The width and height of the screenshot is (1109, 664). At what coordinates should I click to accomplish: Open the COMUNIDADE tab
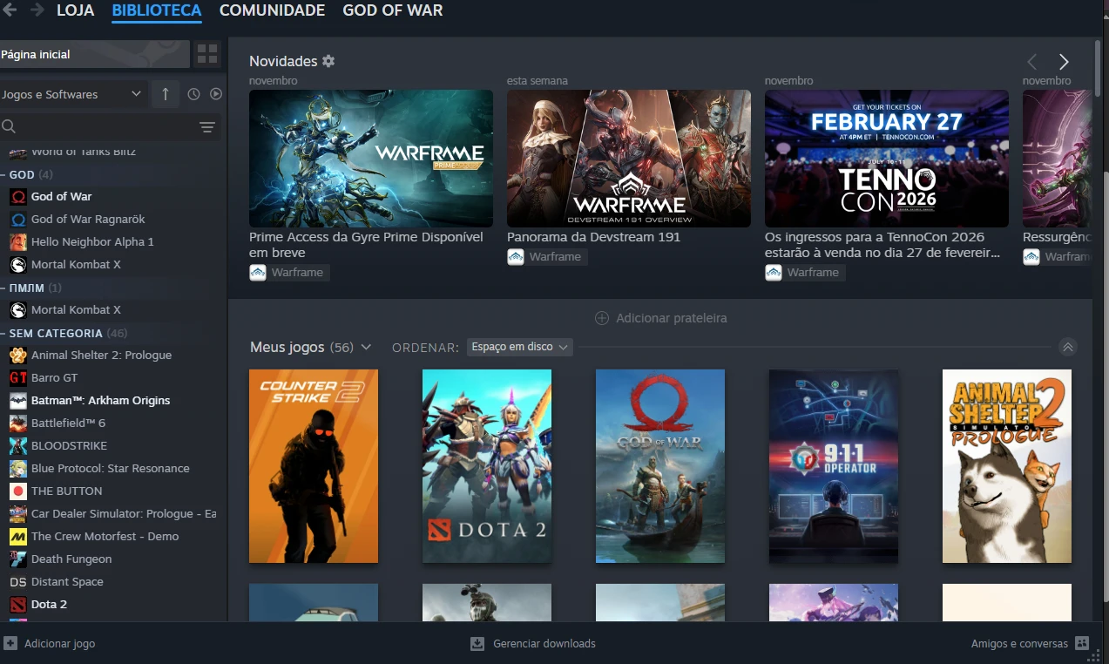pyautogui.click(x=272, y=11)
